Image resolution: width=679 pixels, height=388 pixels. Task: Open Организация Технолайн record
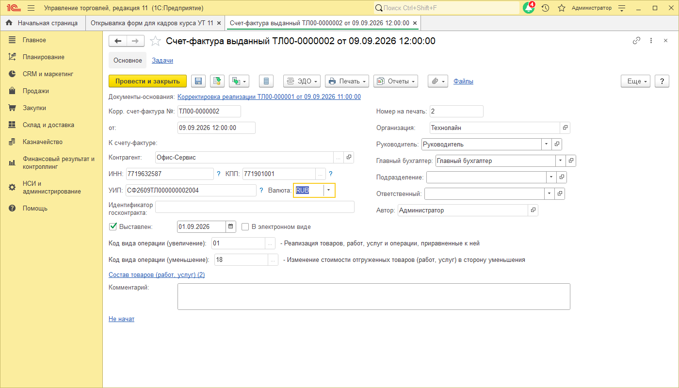566,128
